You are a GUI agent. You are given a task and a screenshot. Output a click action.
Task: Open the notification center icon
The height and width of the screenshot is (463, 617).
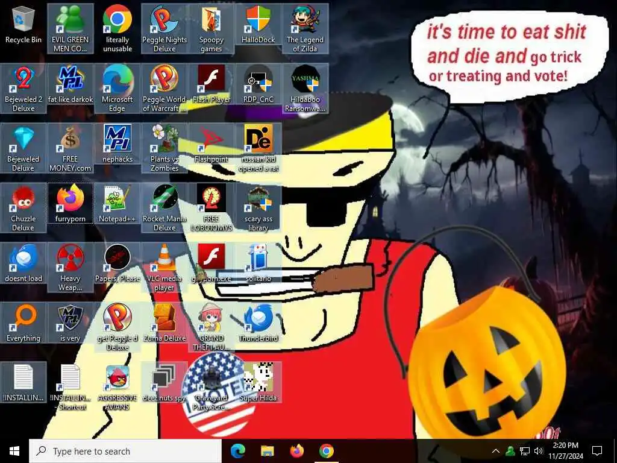pos(597,451)
